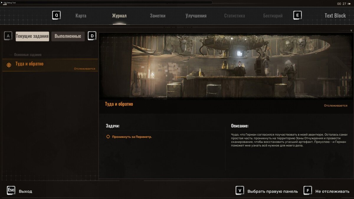Click the target marker icon beside Туда и обратно
This screenshot has width=354, height=199.
(9, 65)
